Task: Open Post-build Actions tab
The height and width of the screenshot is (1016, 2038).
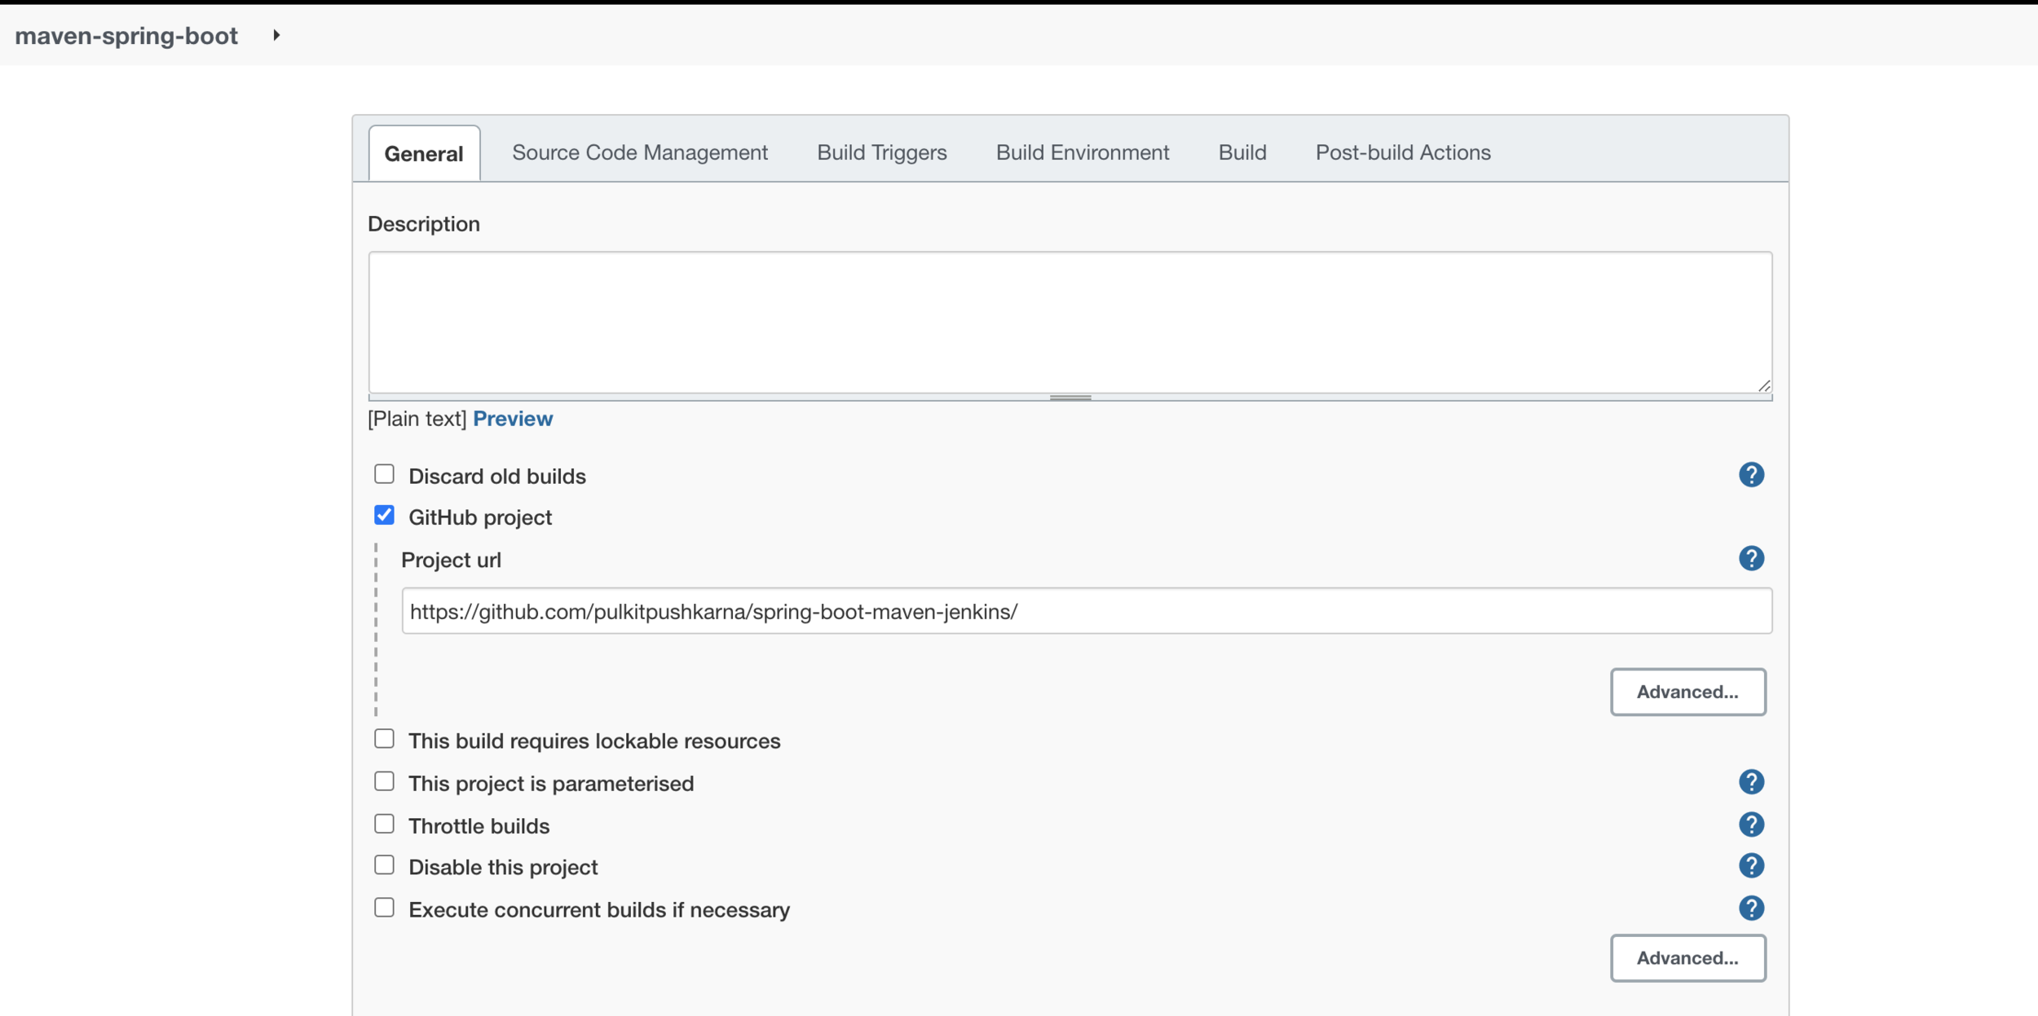Action: click(x=1402, y=153)
